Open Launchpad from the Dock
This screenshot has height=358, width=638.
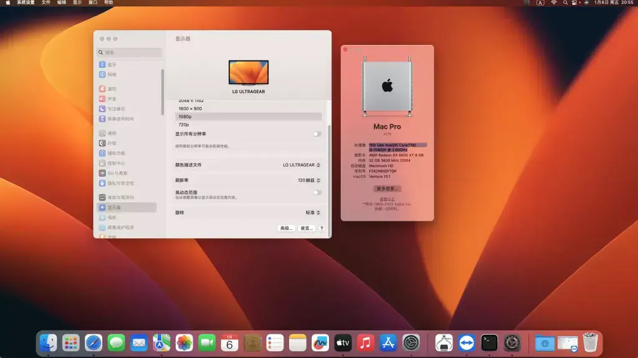point(71,342)
